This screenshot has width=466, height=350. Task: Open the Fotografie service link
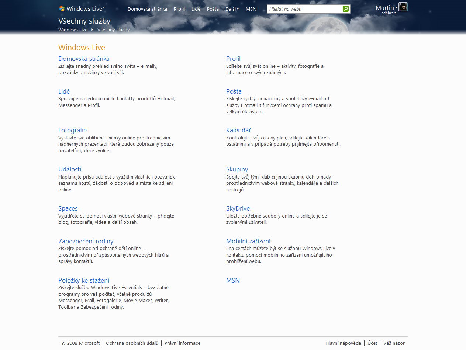[72, 130]
